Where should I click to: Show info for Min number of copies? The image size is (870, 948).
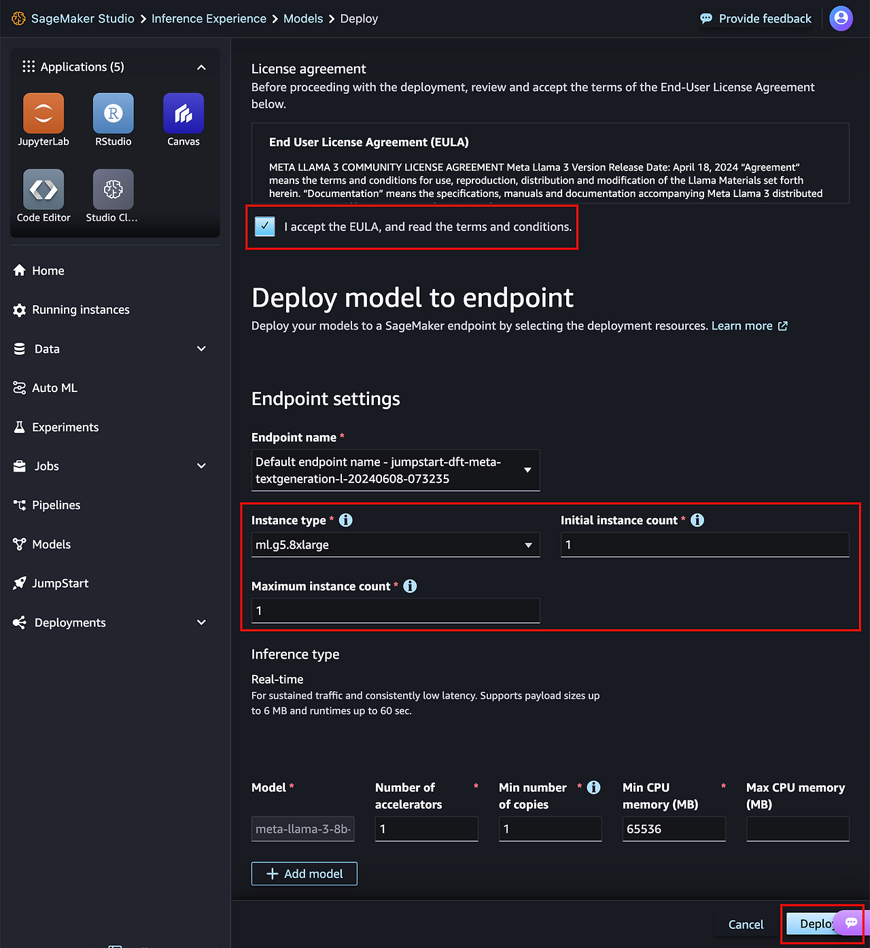593,787
